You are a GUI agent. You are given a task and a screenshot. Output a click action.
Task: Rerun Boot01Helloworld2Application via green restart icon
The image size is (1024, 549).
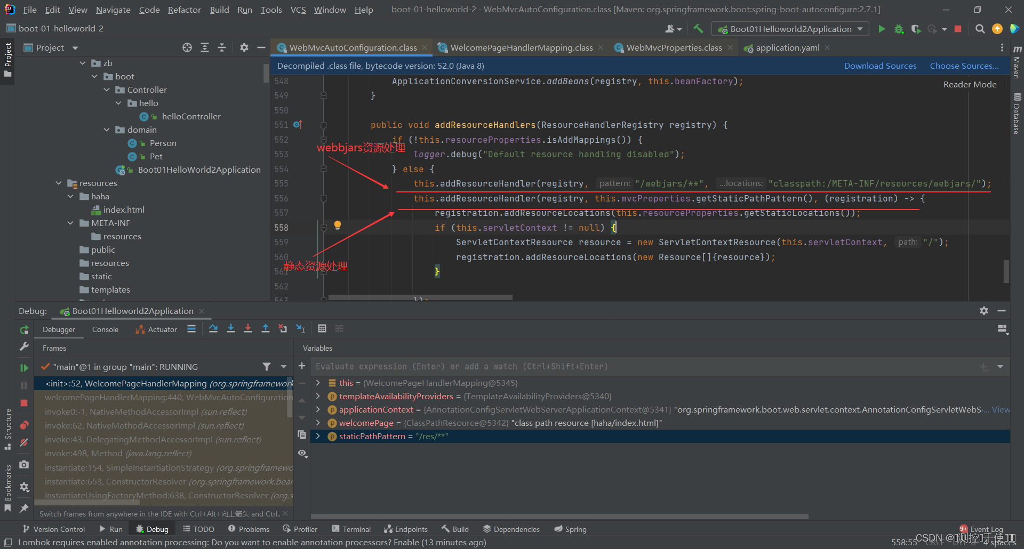point(23,330)
